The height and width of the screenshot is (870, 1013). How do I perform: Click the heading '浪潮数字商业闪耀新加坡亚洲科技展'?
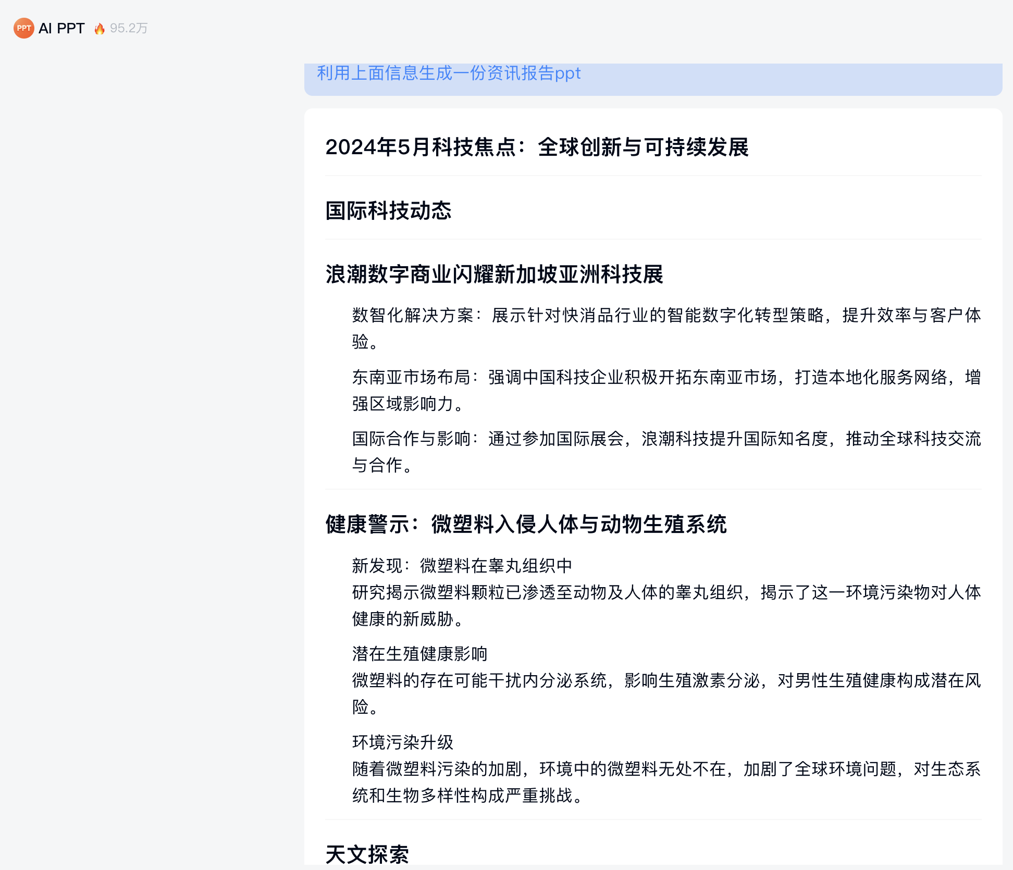pos(494,274)
